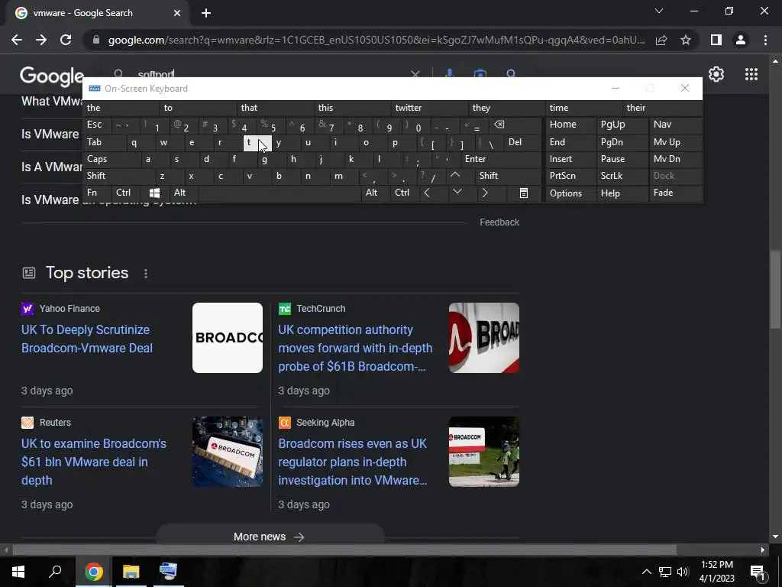Click the Chrome icon on the taskbar

click(x=94, y=572)
